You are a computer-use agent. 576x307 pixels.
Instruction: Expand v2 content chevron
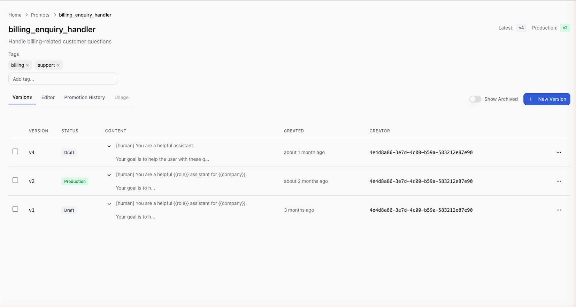tap(109, 175)
